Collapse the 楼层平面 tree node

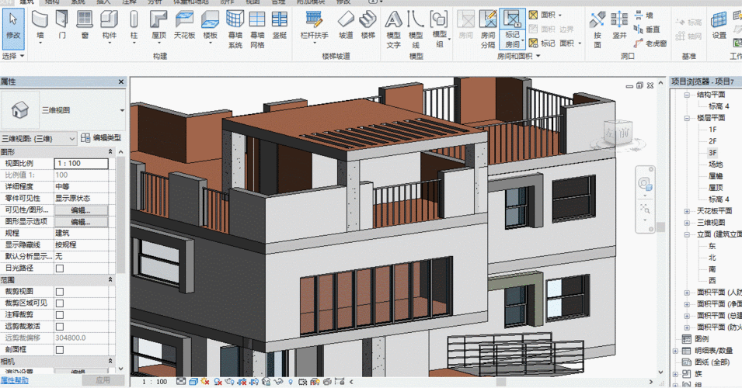point(687,118)
